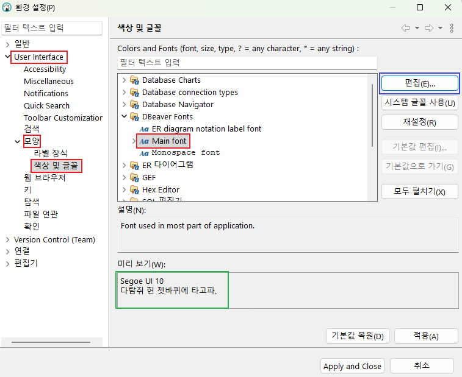Click the Database connection types folder icon
This screenshot has height=377, width=462.
134,93
